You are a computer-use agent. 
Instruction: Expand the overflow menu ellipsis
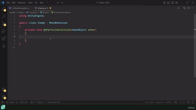[47, 3]
